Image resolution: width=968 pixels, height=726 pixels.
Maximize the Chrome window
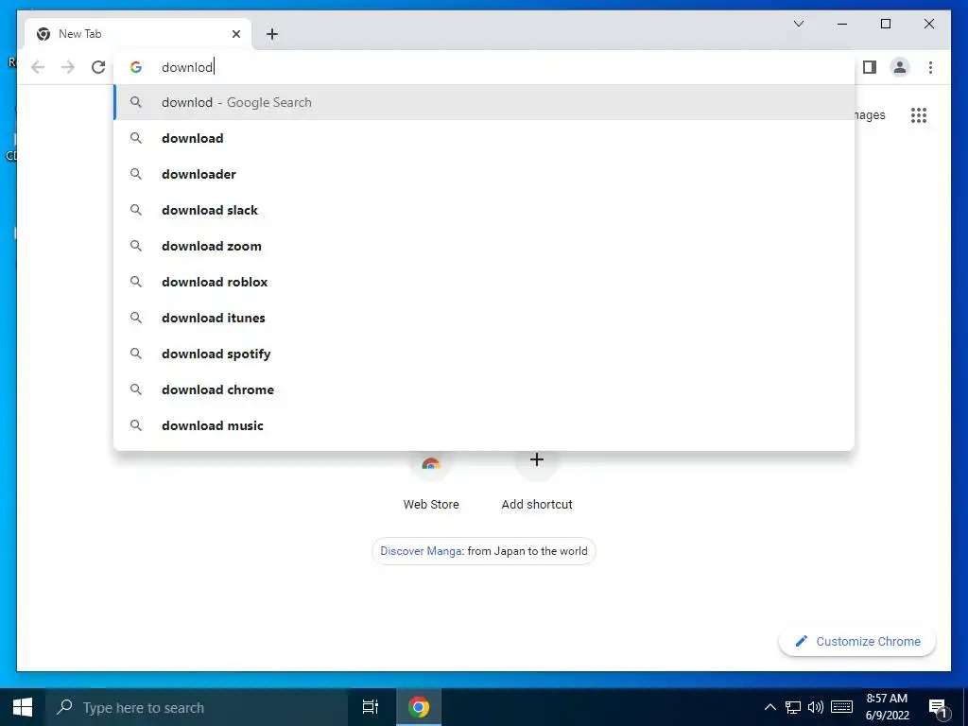pos(885,24)
